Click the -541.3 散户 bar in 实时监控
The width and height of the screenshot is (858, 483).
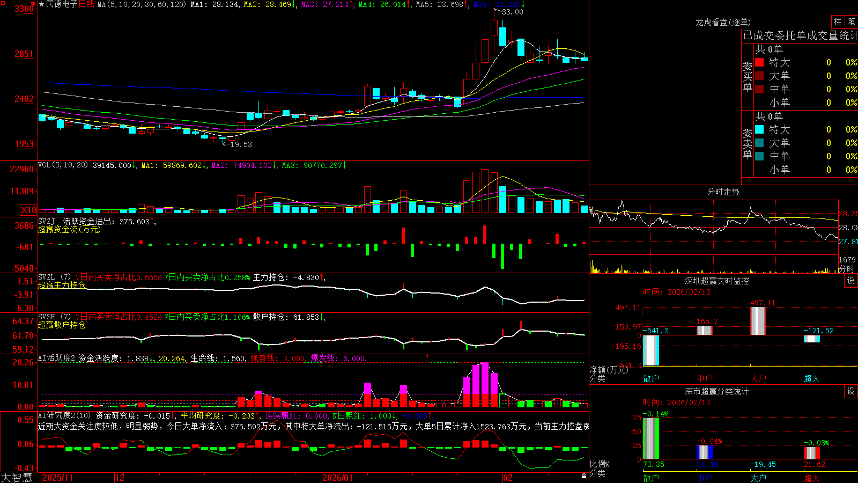[651, 350]
